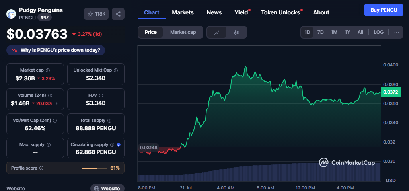Image resolution: width=409 pixels, height=191 pixels.
Task: Click the USD currency label
Action: [391, 181]
